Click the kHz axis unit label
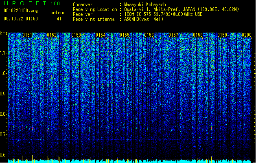The height and width of the screenshot is (163, 256). click(4, 33)
